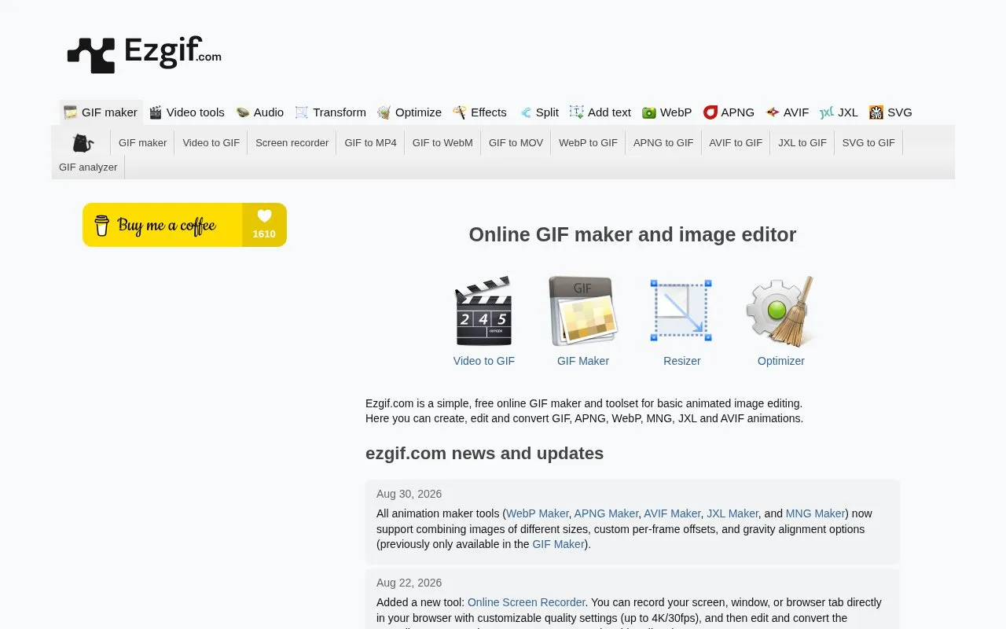
Task: Click the JXL menu icon
Action: [827, 112]
